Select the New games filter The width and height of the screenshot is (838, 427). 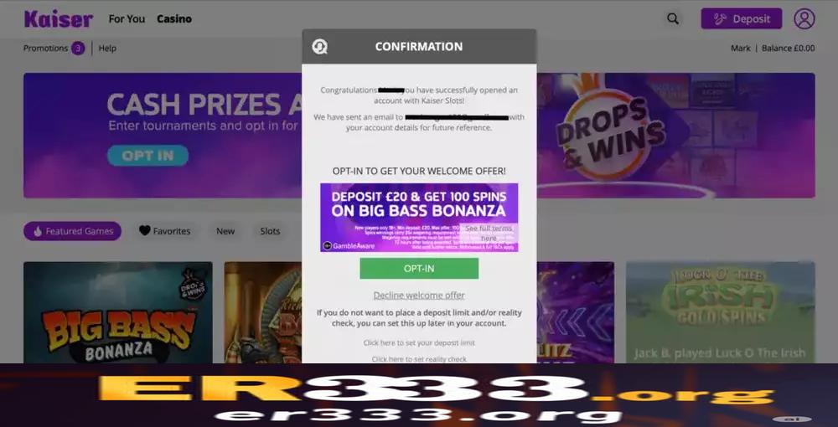[x=225, y=231]
